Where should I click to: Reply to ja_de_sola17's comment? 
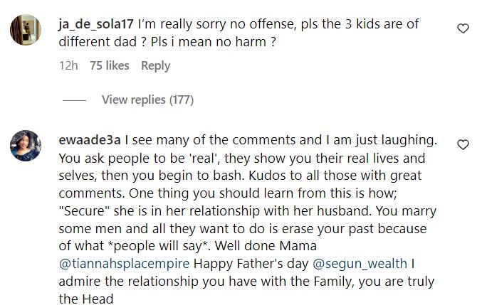[x=155, y=65]
